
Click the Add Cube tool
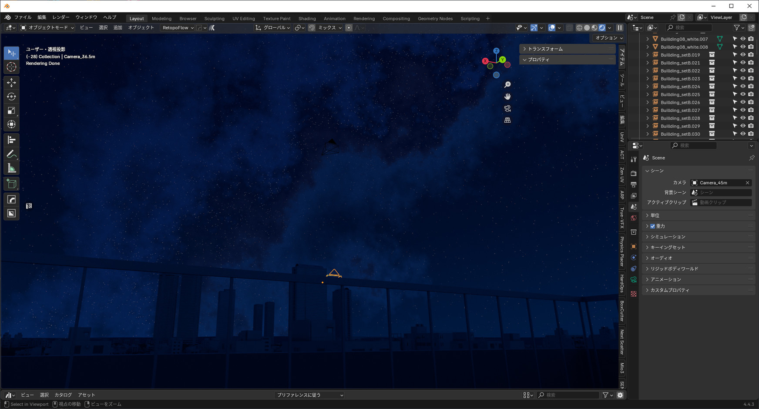pyautogui.click(x=12, y=184)
